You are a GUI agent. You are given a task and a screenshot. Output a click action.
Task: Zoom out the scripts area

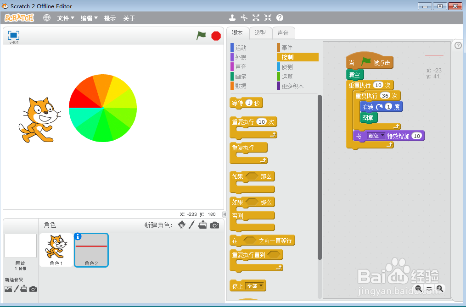coord(418,288)
